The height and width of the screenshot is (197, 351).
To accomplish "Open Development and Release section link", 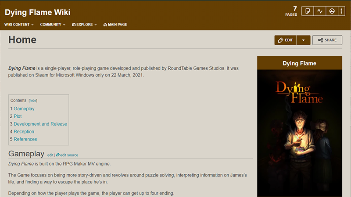I will coord(40,124).
